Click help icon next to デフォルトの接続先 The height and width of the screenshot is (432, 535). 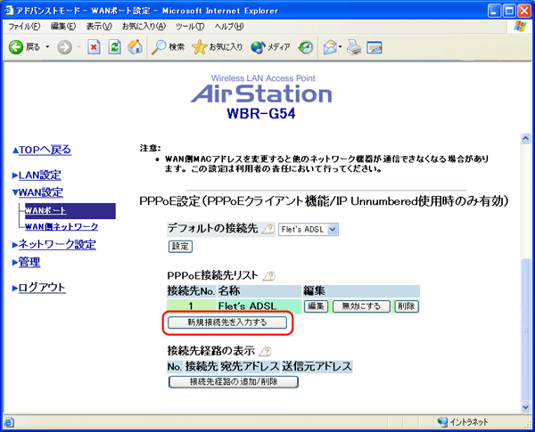268,229
